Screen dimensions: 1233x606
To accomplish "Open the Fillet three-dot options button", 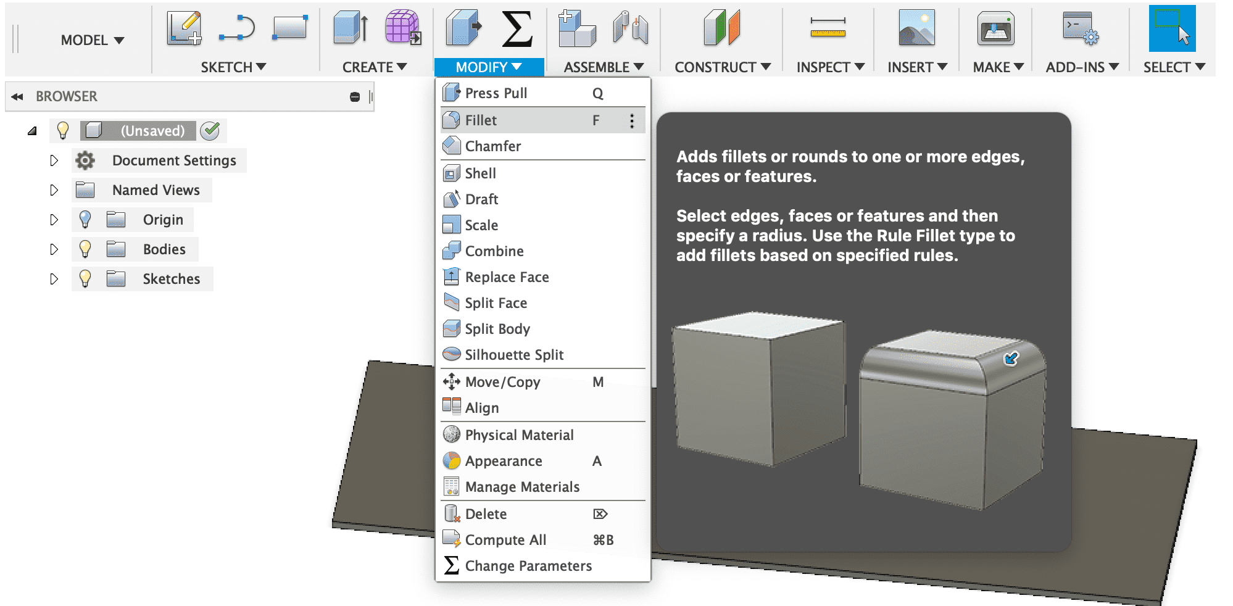I will point(631,120).
